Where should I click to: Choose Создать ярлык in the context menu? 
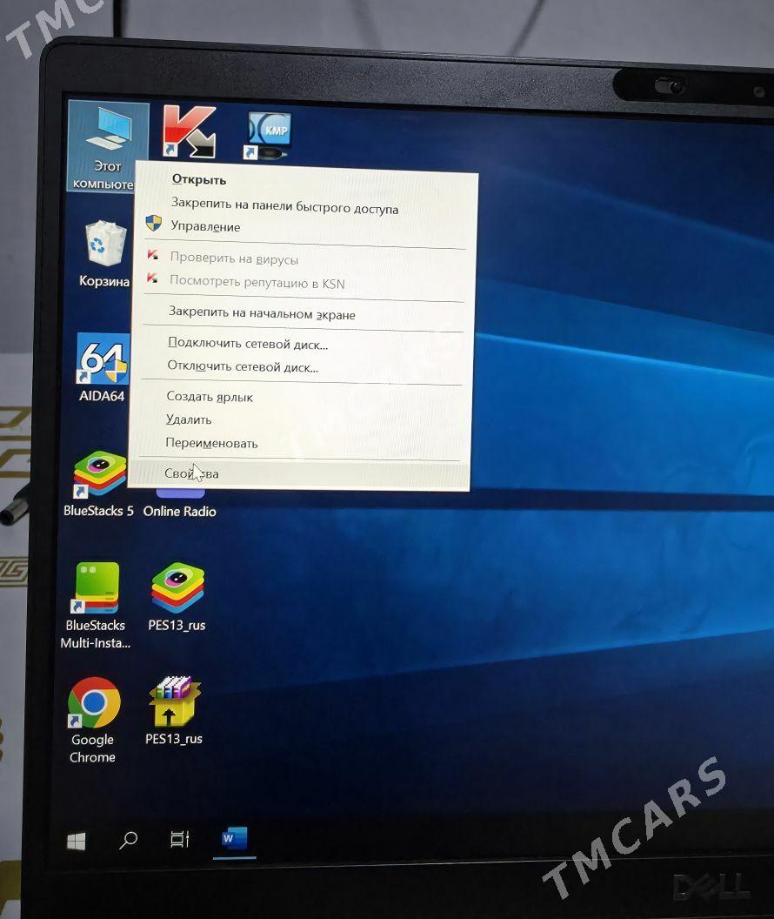pyautogui.click(x=301, y=397)
